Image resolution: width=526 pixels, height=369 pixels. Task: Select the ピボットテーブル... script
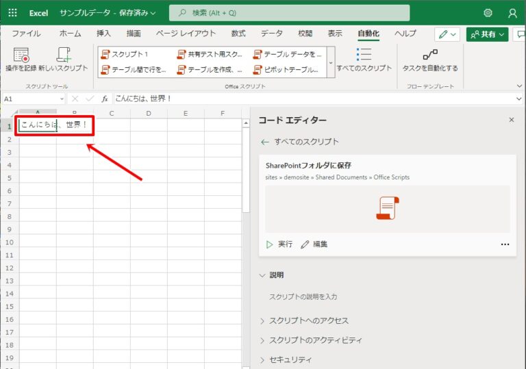coord(286,69)
